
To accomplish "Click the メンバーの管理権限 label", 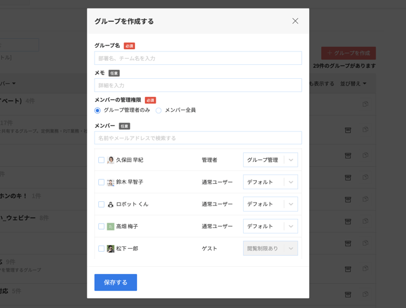I will click(x=118, y=100).
